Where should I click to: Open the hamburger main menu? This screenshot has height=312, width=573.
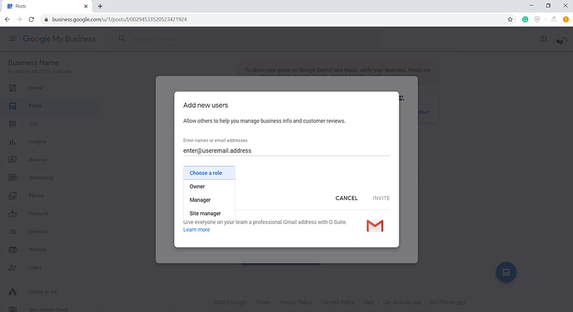click(x=13, y=39)
